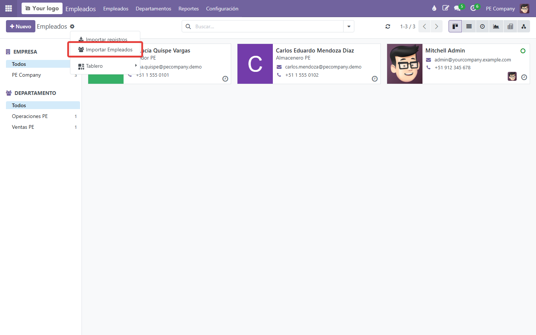Image resolution: width=536 pixels, height=335 pixels.
Task: Open the Configuración menu
Action: (x=222, y=9)
